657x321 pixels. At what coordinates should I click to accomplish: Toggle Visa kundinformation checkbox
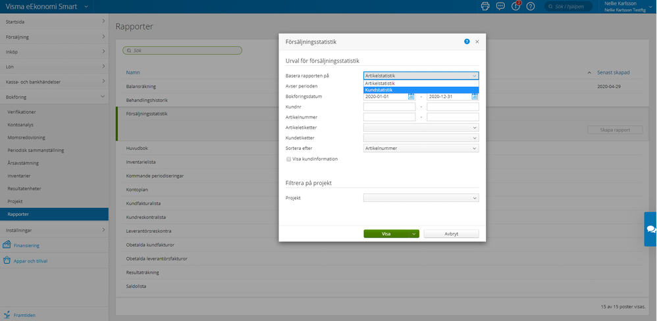(x=289, y=159)
